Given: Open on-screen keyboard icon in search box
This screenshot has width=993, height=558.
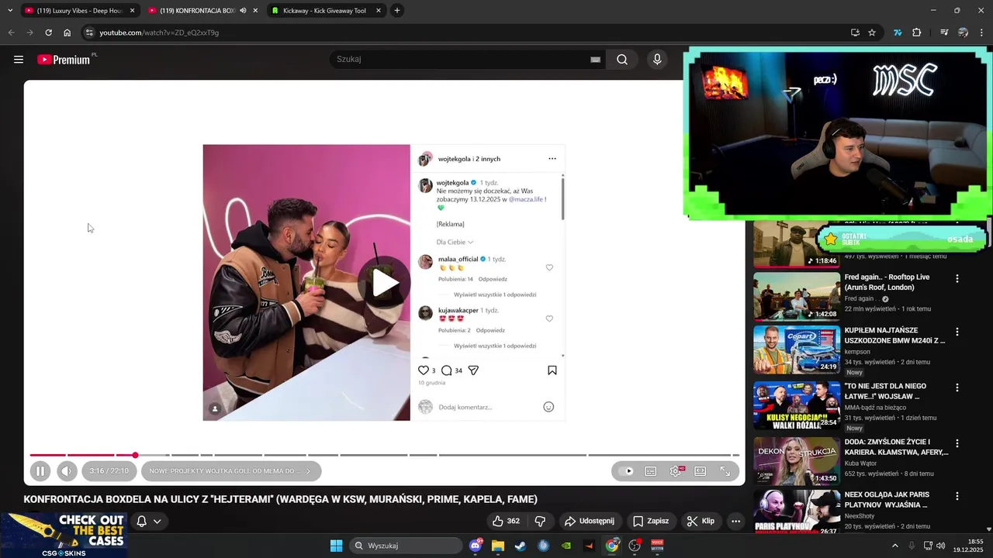Looking at the screenshot, I should pos(595,60).
